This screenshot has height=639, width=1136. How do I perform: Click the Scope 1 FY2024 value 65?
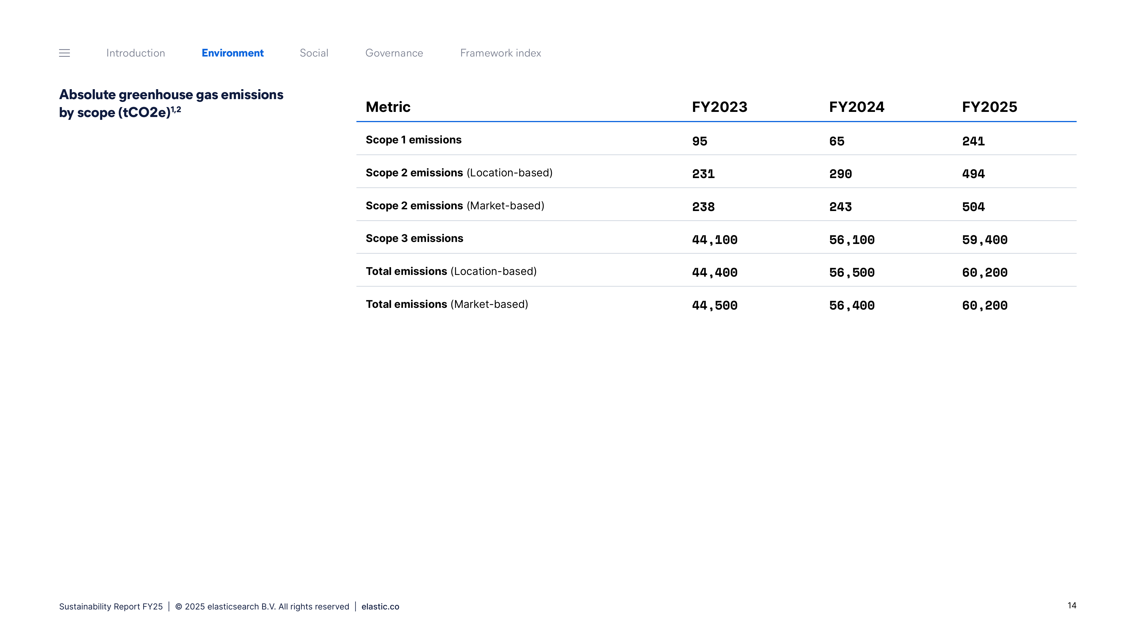(x=837, y=141)
